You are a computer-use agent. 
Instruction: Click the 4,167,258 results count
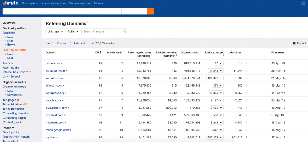tap(103, 43)
